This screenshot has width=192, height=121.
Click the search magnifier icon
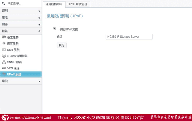pos(4,4)
